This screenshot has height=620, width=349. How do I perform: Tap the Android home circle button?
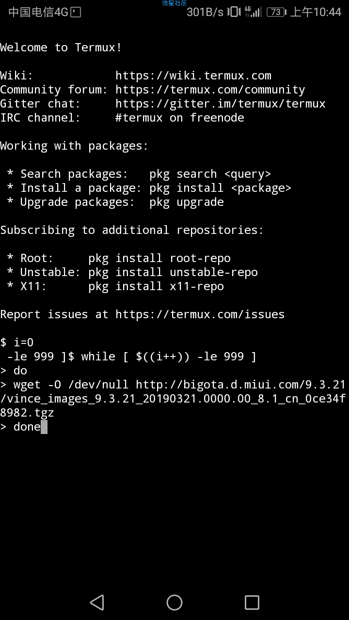coord(174,603)
